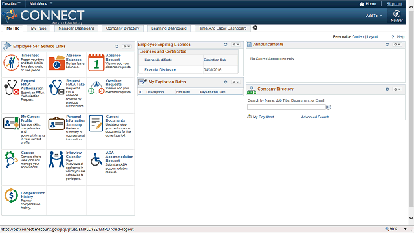Viewport: 414px width, 233px height.
Task: Open the Advanced Search link
Action: point(315,116)
